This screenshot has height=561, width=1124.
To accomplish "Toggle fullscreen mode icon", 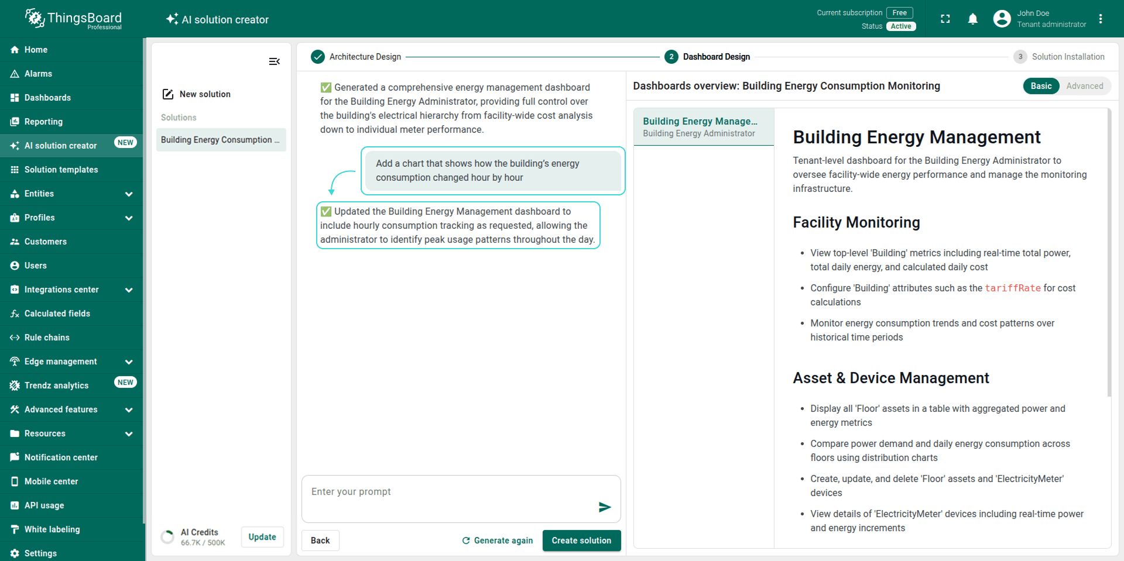I will [945, 19].
